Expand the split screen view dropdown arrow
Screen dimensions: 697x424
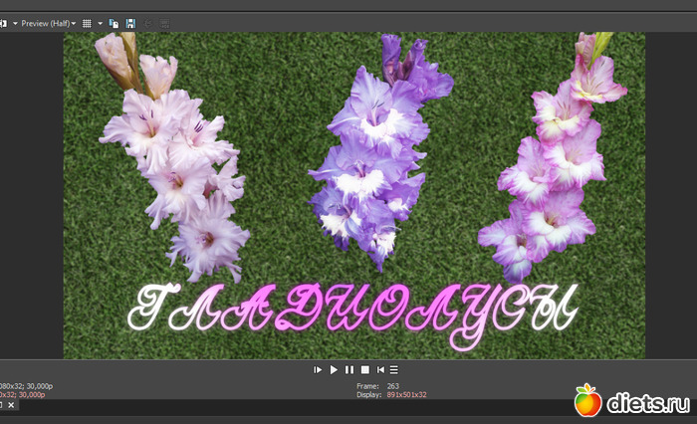coord(15,22)
